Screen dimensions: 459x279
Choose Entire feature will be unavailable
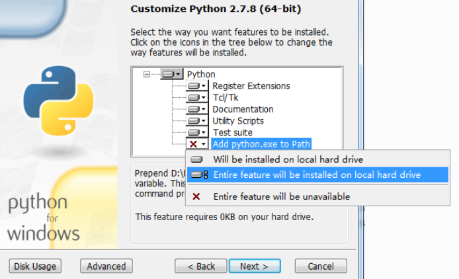click(317, 196)
